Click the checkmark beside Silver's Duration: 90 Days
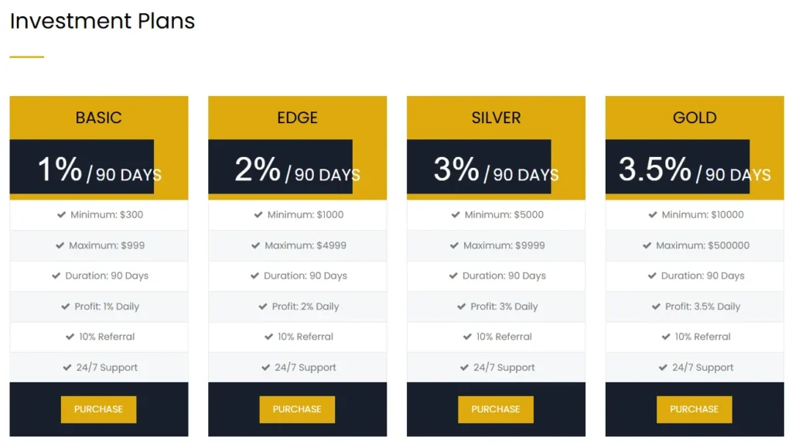The width and height of the screenshot is (792, 445). (x=453, y=276)
